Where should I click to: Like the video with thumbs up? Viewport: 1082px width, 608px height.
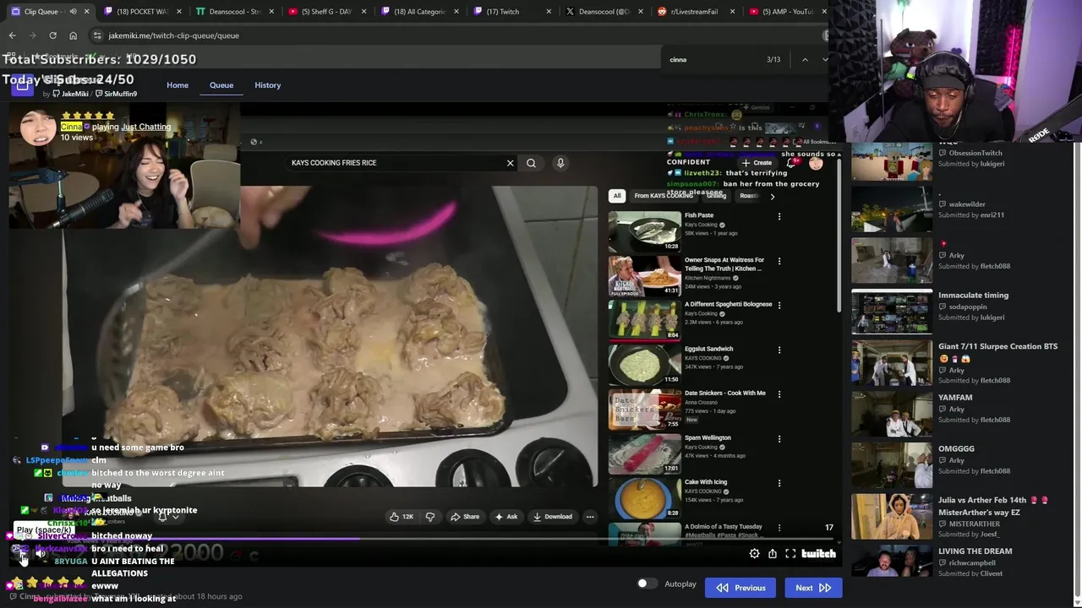[x=402, y=517]
